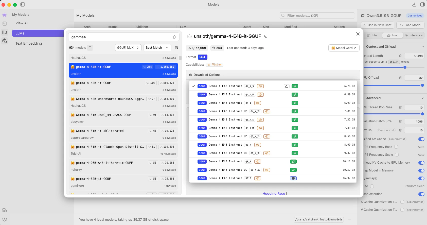Screen dimensions: 427x225
Task: Toggle Unified KV Cache switch
Action: pyautogui.click(x=421, y=139)
